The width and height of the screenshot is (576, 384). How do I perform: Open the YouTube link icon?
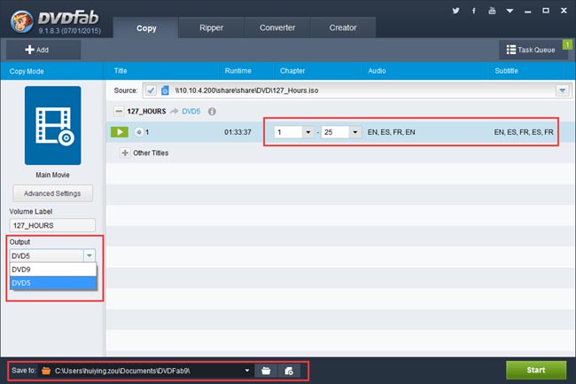(492, 11)
